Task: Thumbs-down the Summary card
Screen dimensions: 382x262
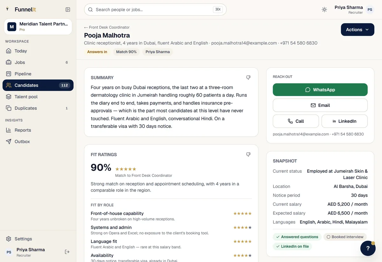Action: 248,78
